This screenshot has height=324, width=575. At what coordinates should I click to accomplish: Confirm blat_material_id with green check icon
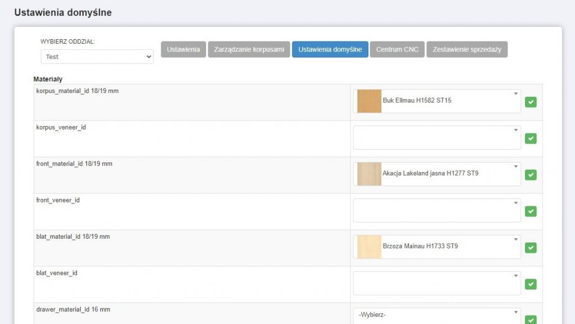tap(531, 248)
